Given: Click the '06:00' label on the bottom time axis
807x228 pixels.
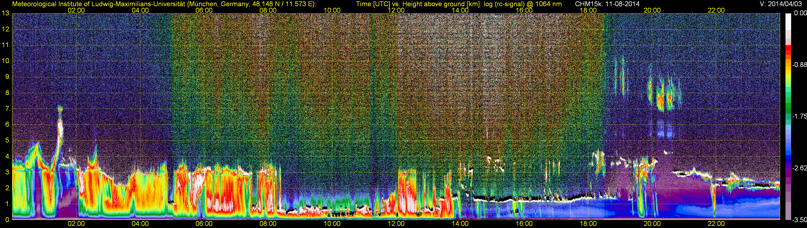Looking at the screenshot, I should pos(204,224).
